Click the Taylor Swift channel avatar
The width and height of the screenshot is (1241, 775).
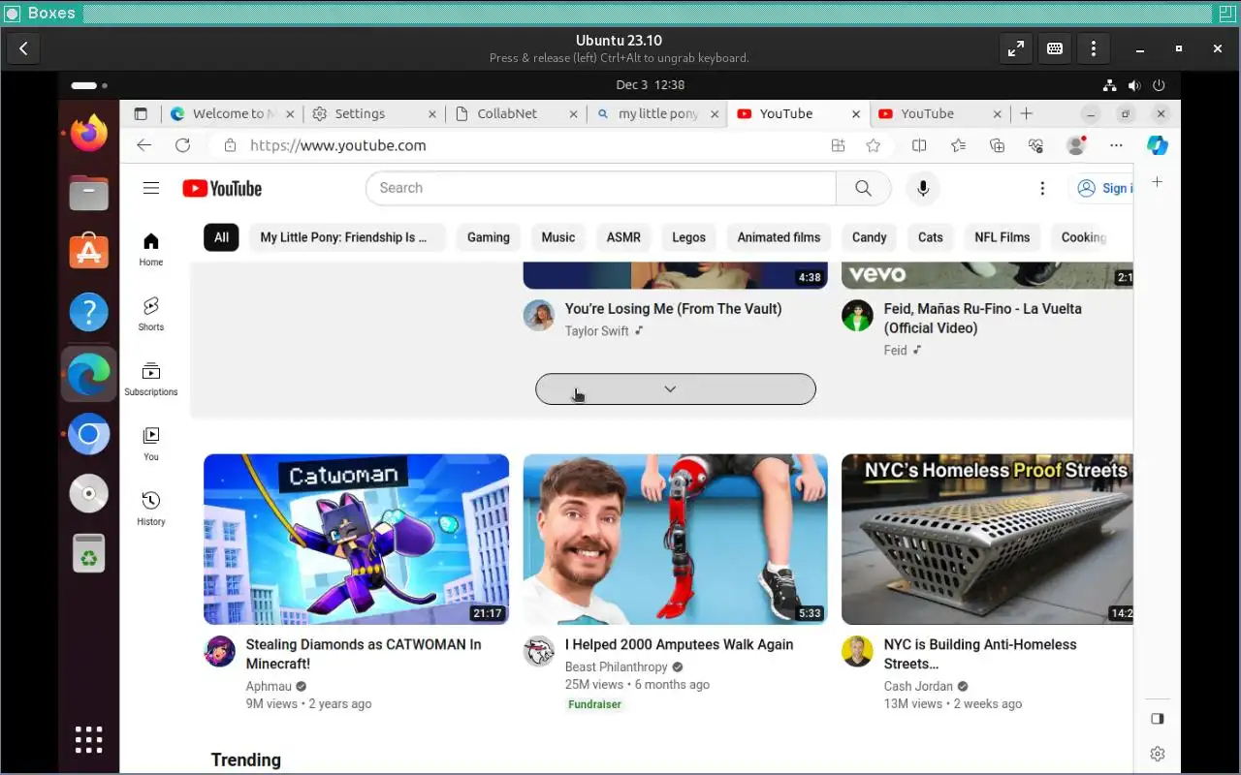coord(539,316)
